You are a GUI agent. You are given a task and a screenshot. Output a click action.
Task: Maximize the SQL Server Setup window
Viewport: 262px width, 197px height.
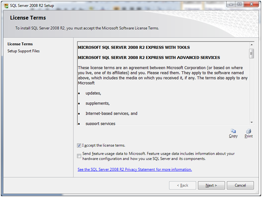(239, 4)
